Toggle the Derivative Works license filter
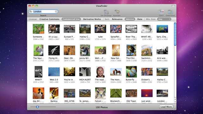Image resolution: width=203 pixels, height=114 pixels. pos(92,19)
